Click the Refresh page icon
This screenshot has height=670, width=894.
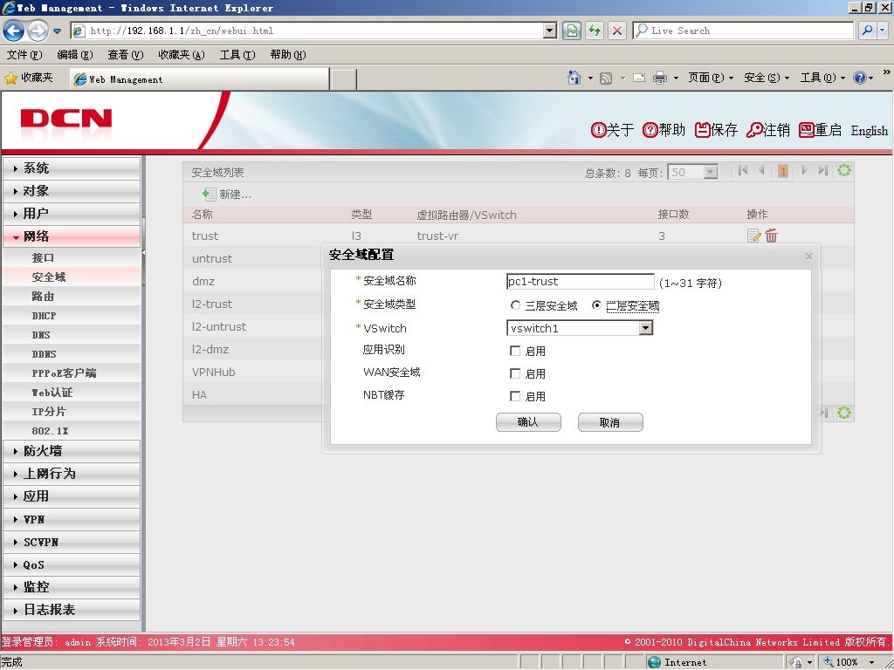(595, 31)
